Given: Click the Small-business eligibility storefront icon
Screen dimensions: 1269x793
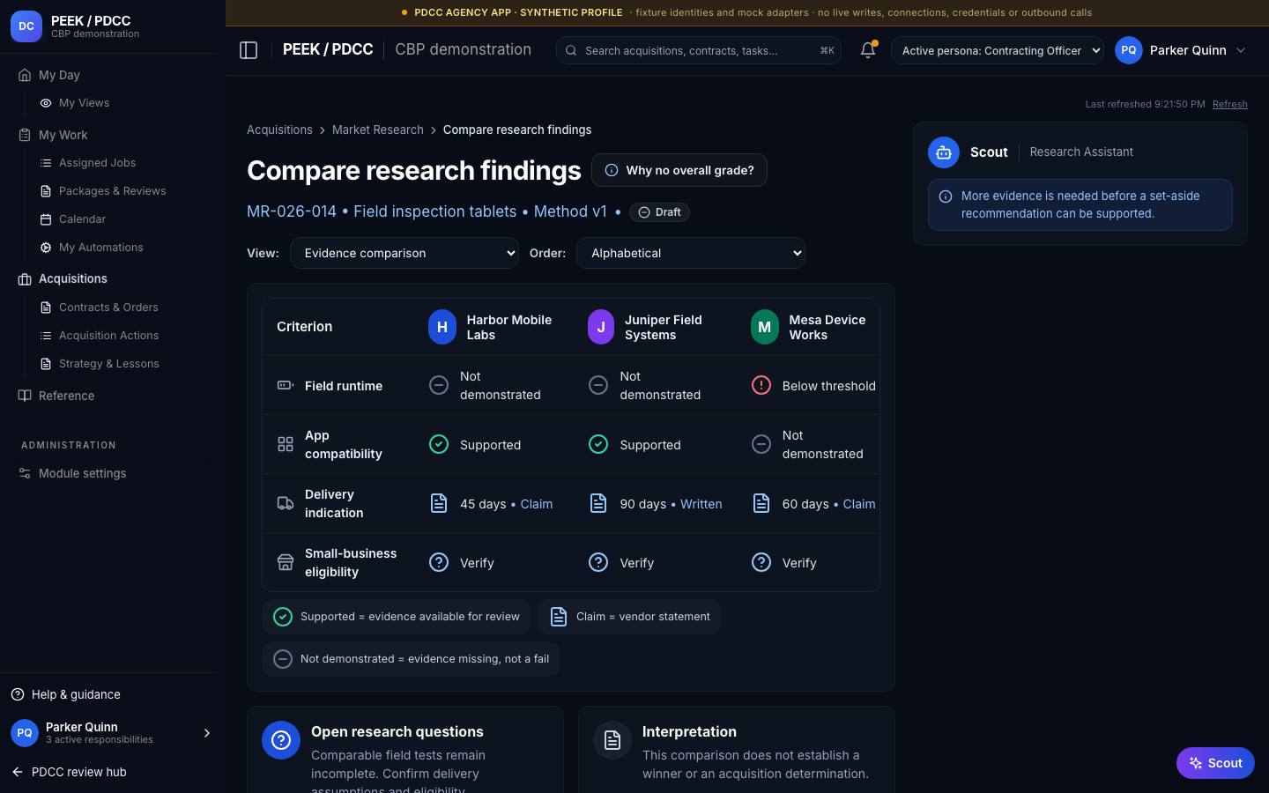Looking at the screenshot, I should tap(286, 563).
